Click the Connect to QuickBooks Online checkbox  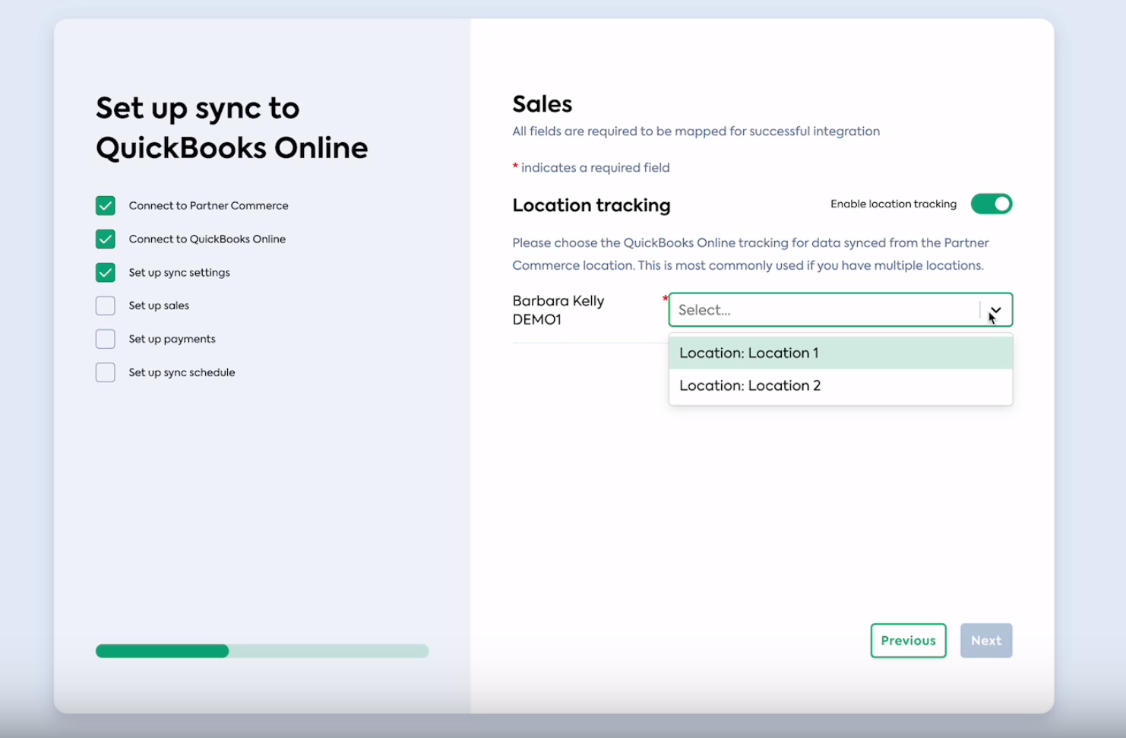point(106,239)
